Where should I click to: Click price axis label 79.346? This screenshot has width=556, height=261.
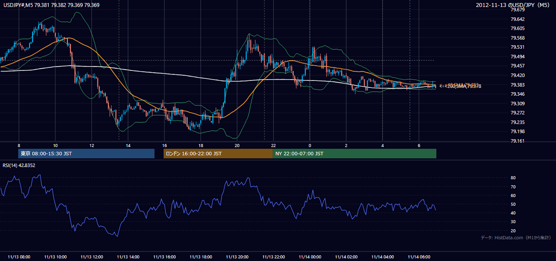(517, 94)
